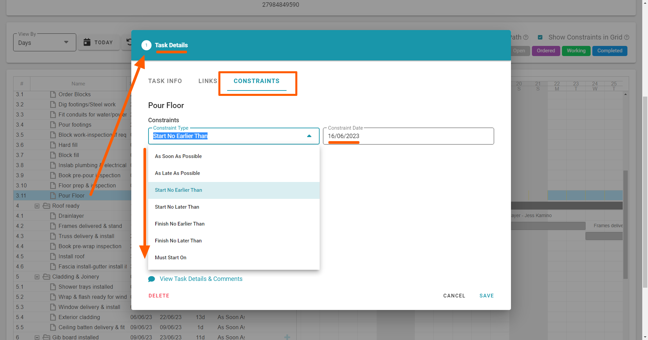Collapse the Roof ready group
Screen dimensions: 648x340
click(37, 206)
